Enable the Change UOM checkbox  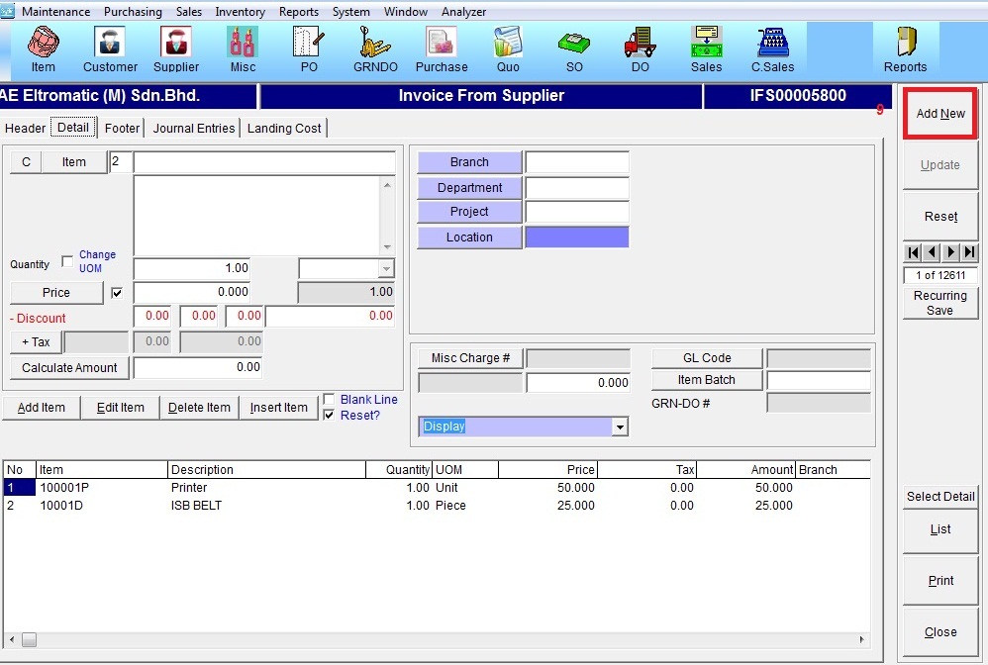[67, 262]
